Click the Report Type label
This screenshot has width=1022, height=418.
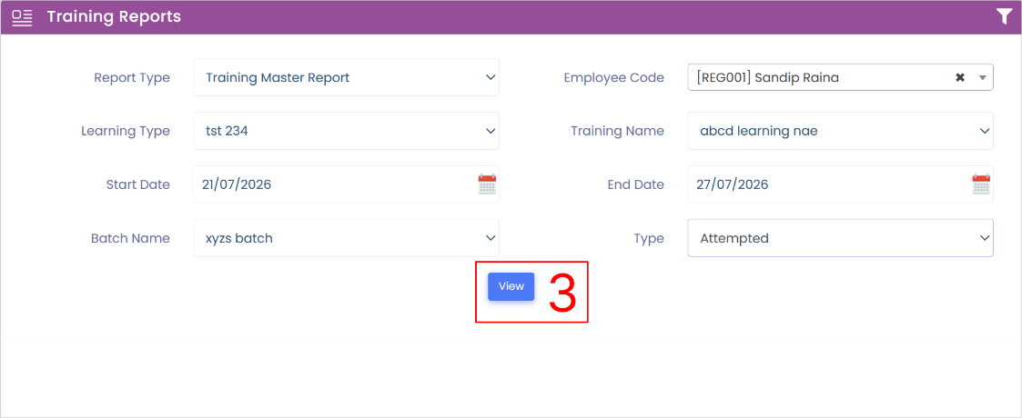point(132,77)
